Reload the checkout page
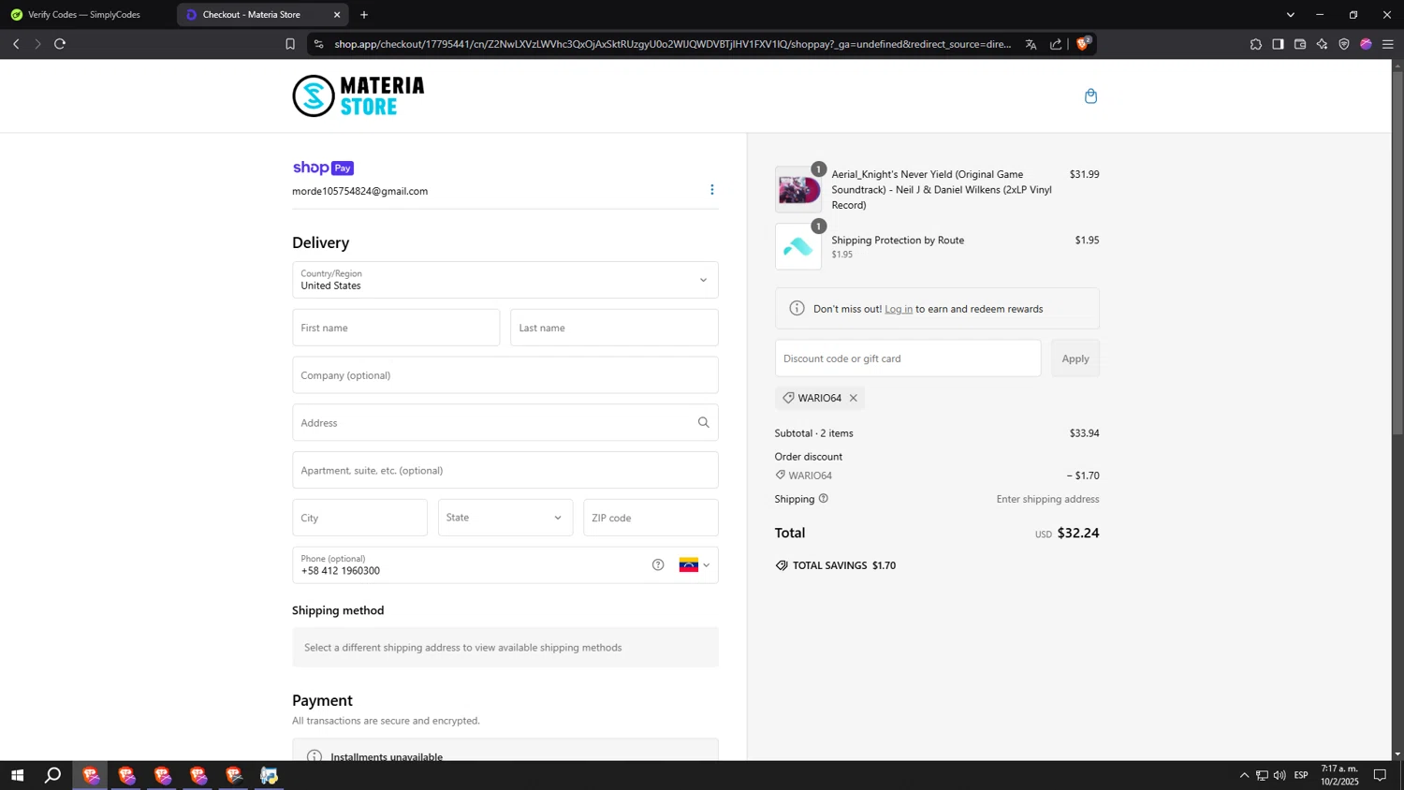The height and width of the screenshot is (790, 1404). click(60, 44)
